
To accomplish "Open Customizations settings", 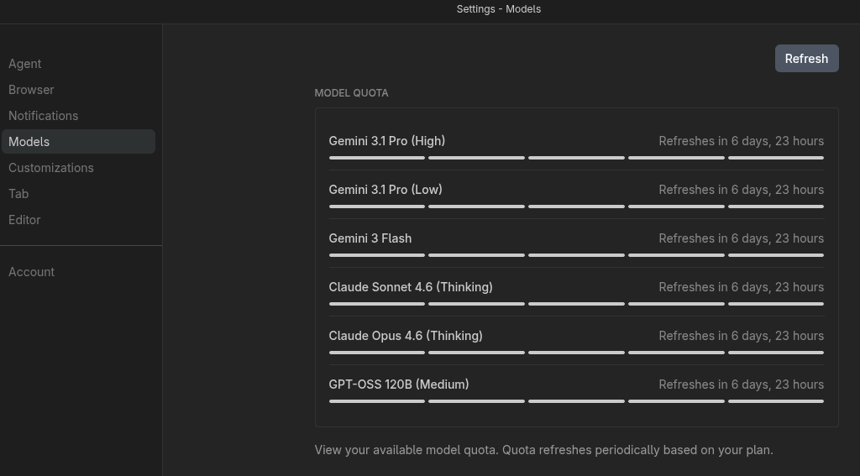I will point(50,168).
